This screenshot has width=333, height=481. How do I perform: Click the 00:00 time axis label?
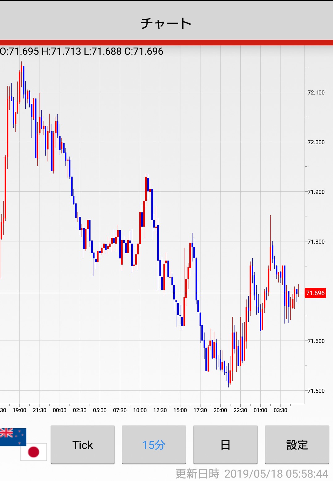(x=60, y=410)
